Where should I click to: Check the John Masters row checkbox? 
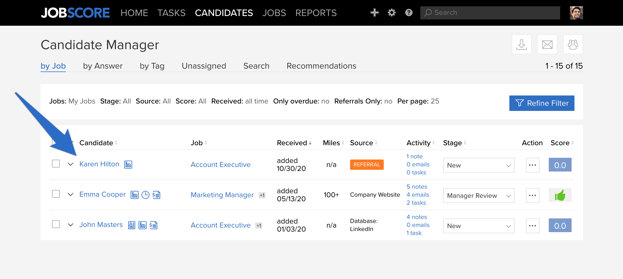click(x=56, y=224)
